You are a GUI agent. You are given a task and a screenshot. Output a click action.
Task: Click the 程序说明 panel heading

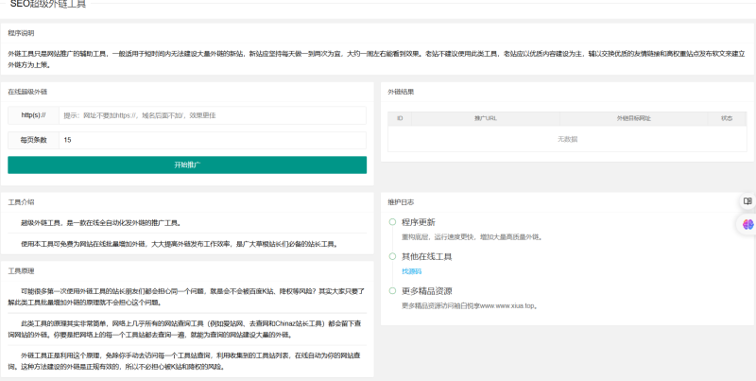pyautogui.click(x=21, y=33)
